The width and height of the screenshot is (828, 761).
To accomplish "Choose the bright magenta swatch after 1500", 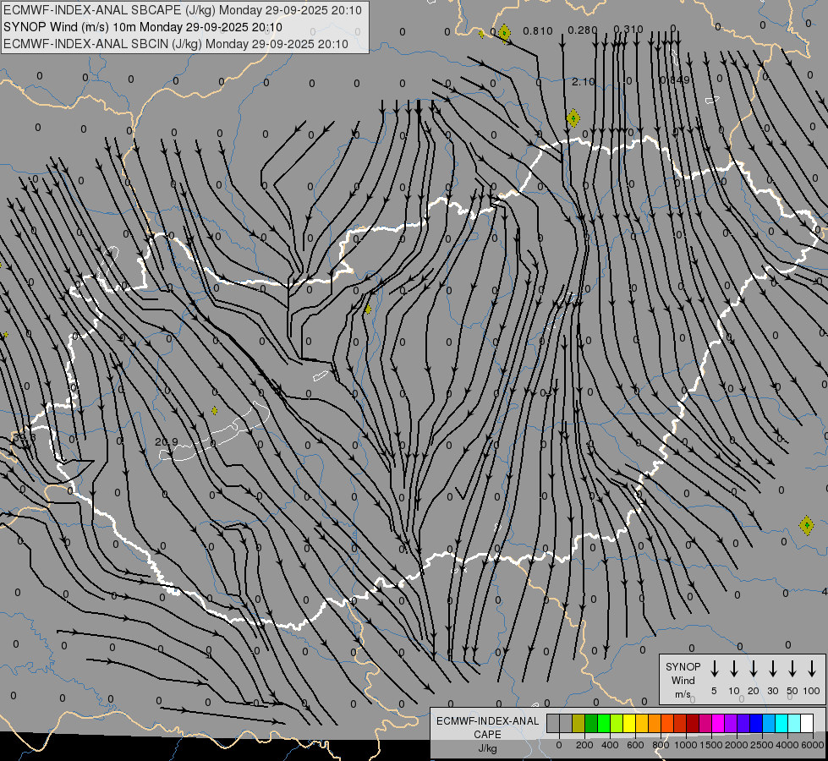I will pyautogui.click(x=718, y=723).
